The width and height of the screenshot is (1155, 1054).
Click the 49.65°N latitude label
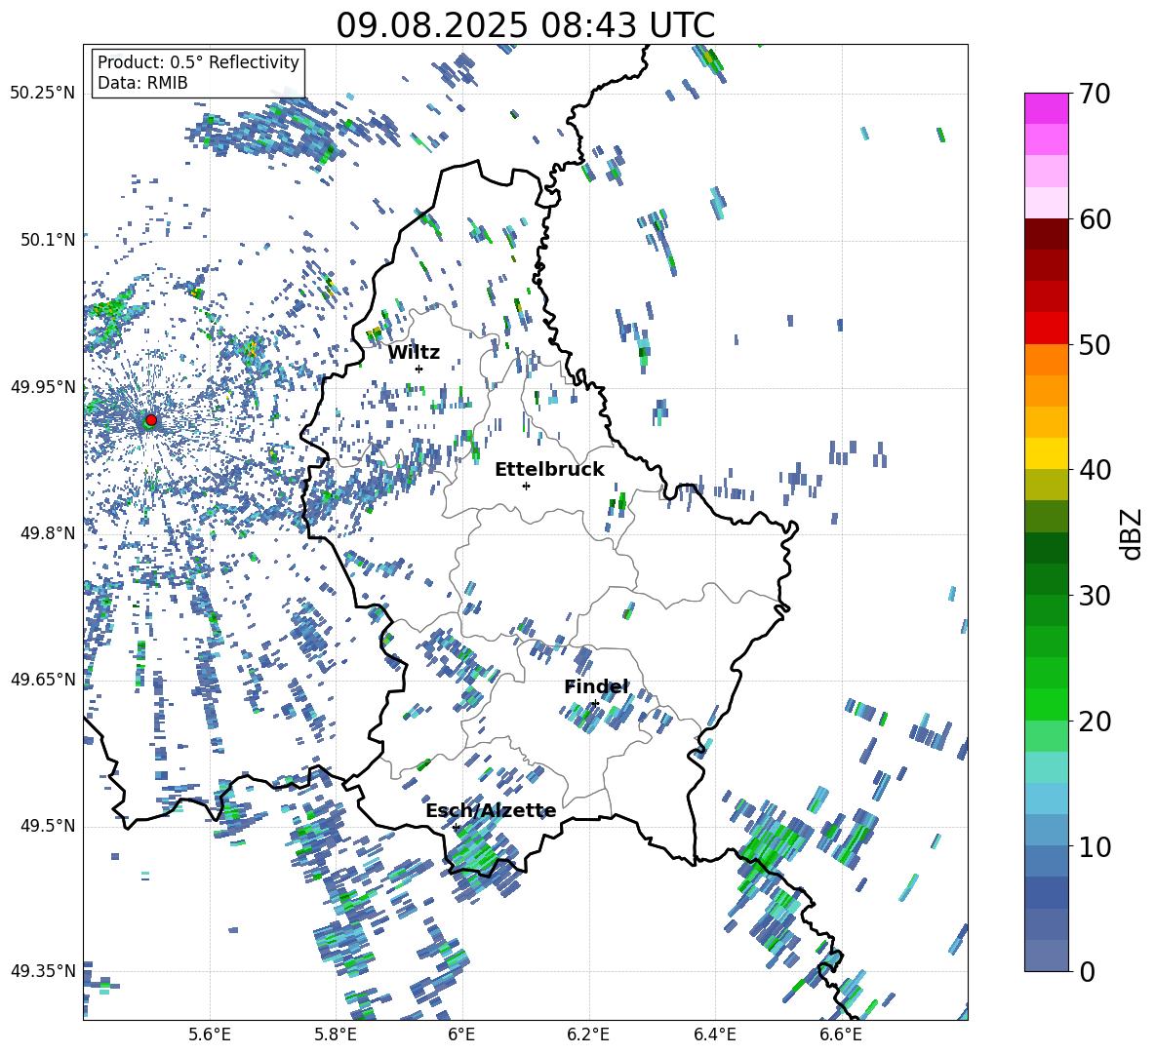pyautogui.click(x=43, y=679)
